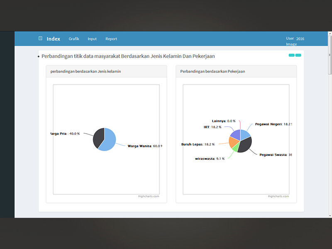Click the IRT purple pie slice
Screen dimensions: 332x249
click(x=236, y=134)
